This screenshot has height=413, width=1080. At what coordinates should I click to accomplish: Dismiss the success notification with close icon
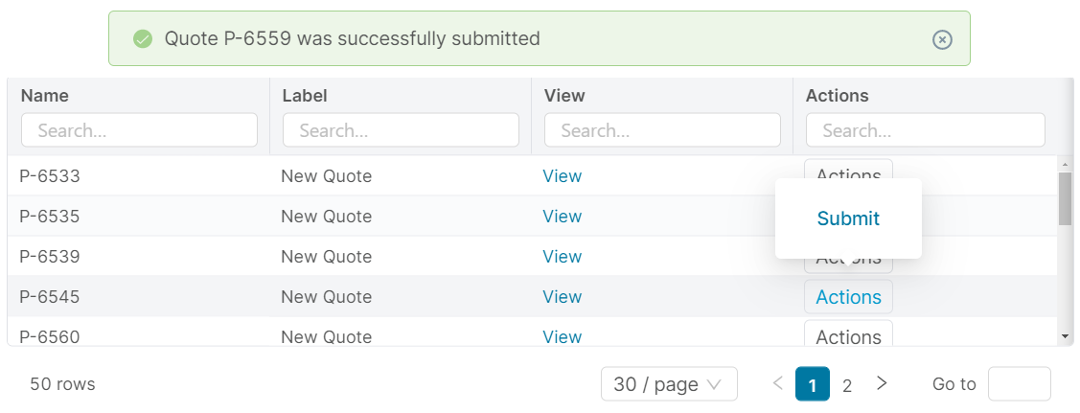pos(942,39)
